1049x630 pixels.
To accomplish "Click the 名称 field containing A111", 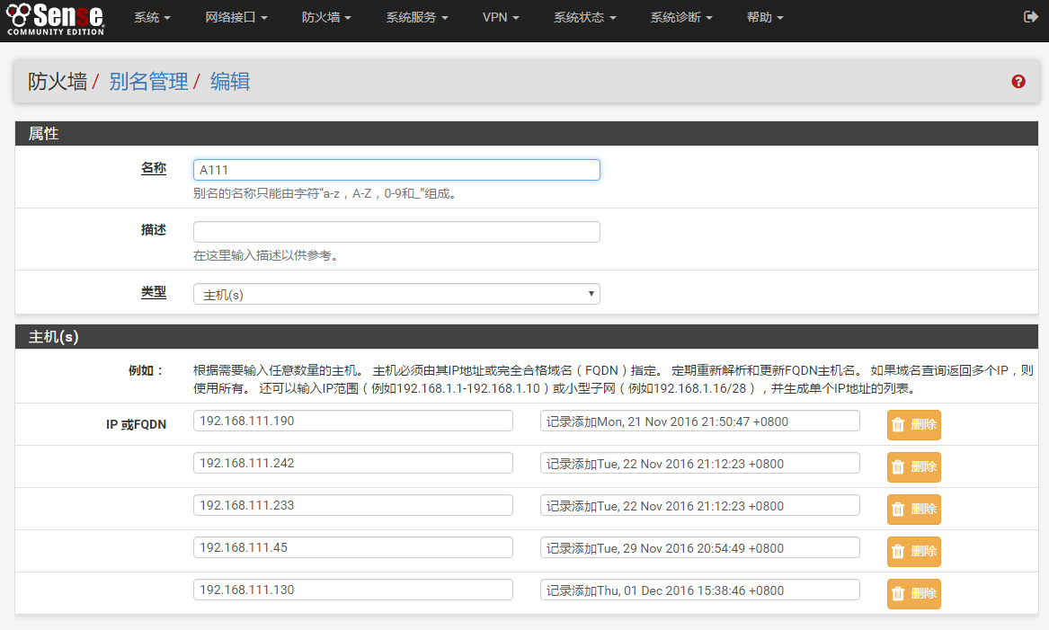I will pyautogui.click(x=396, y=170).
